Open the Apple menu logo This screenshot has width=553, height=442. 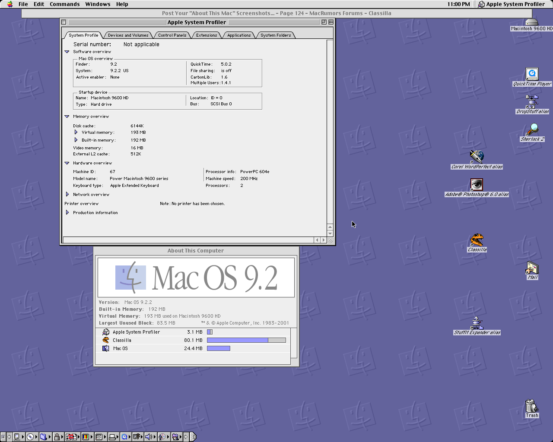coord(10,4)
